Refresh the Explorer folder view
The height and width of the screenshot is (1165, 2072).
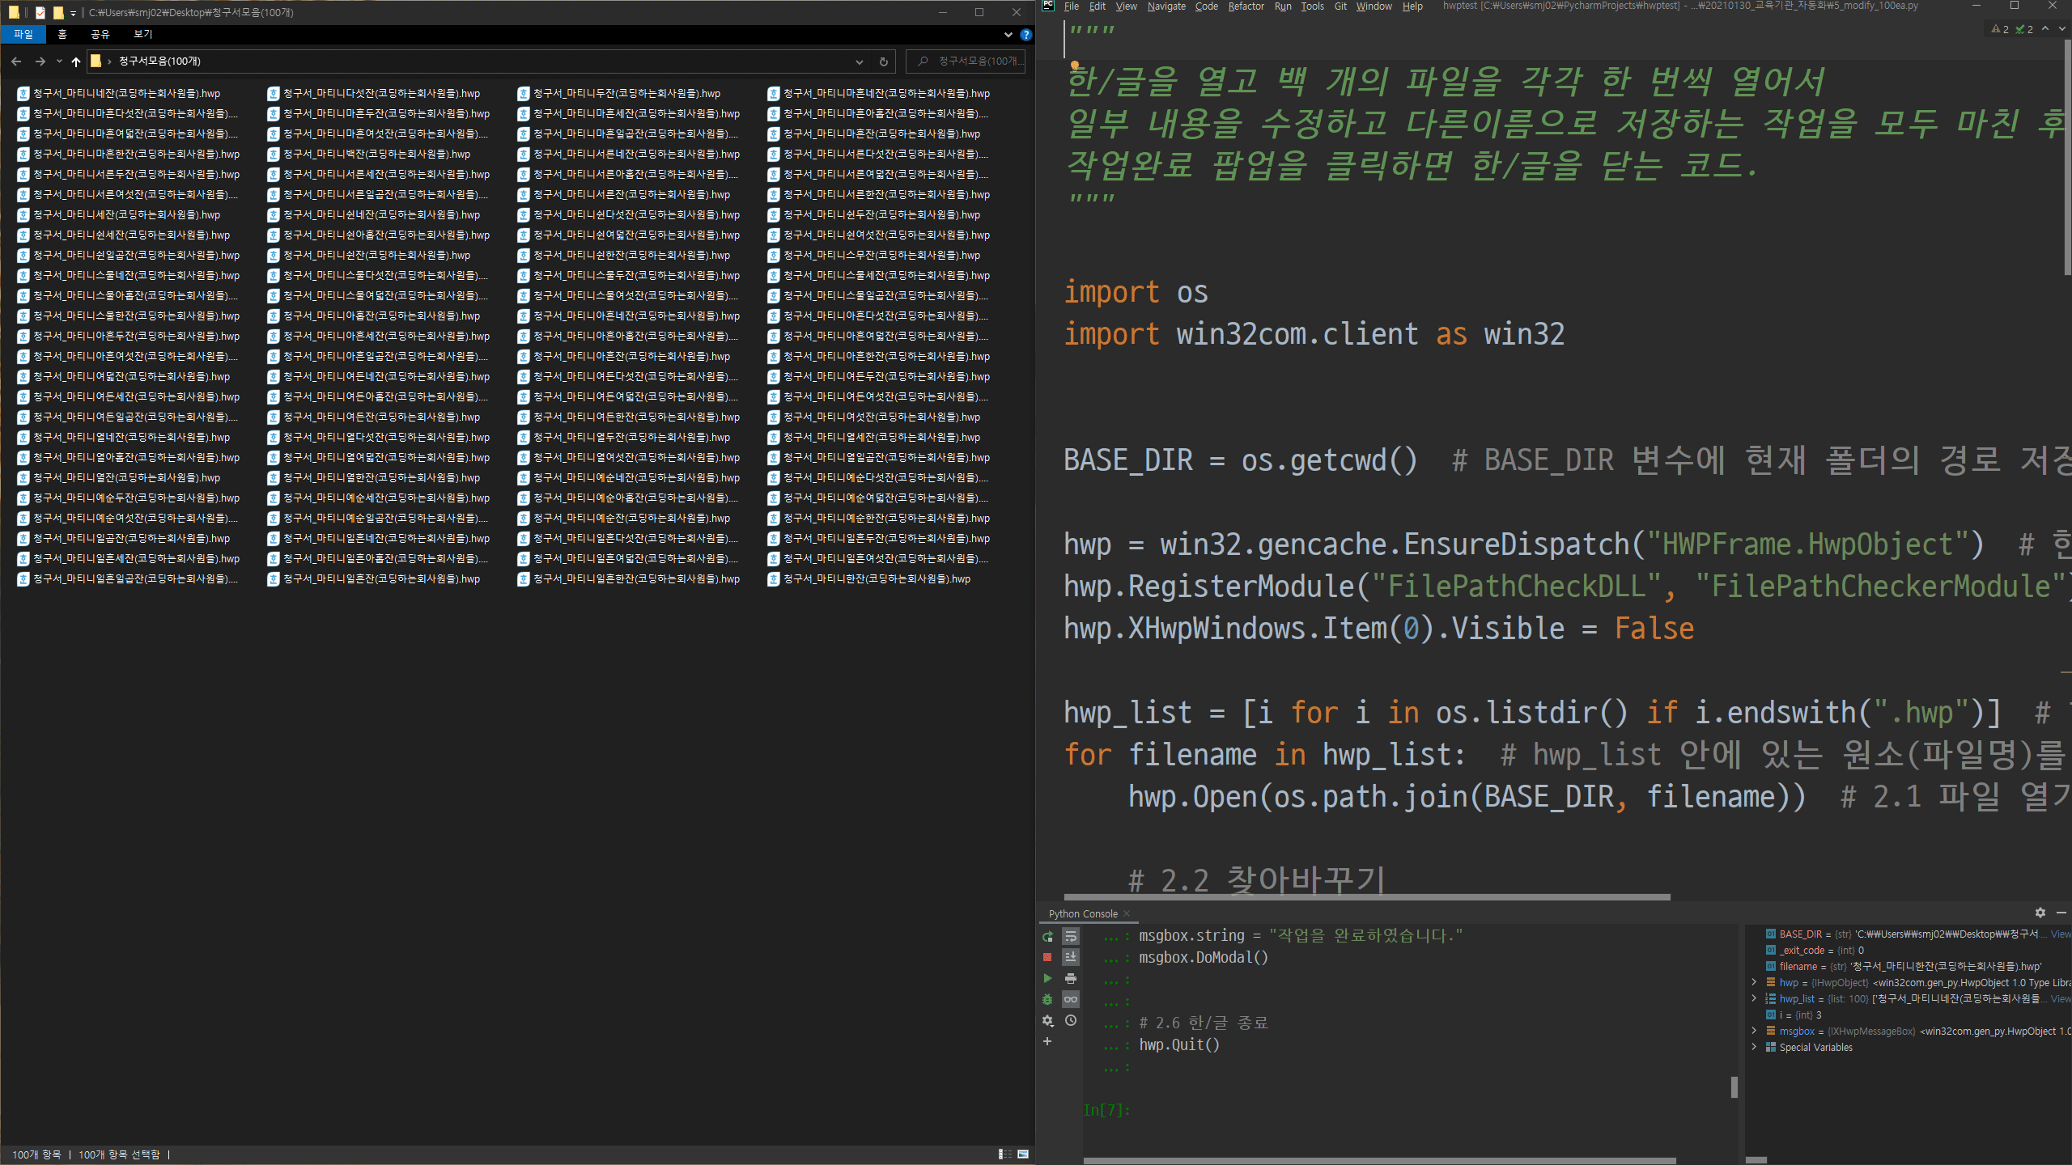tap(883, 61)
